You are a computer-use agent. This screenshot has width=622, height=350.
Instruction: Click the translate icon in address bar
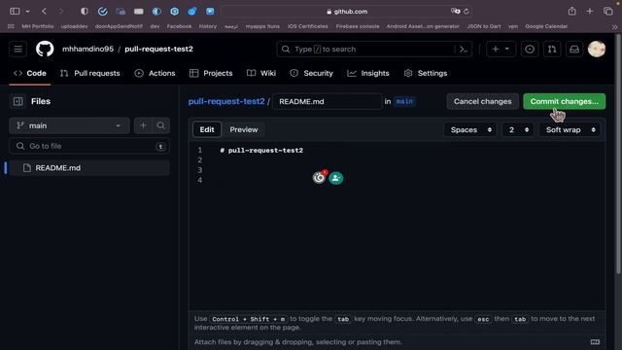455,11
